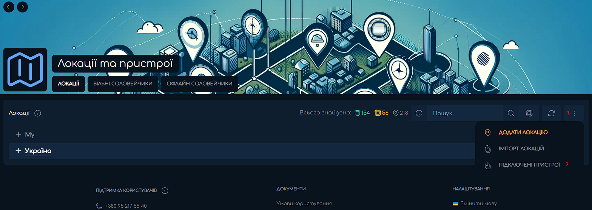
Task: Expand the Україна tree row
Action: pyautogui.click(x=18, y=151)
